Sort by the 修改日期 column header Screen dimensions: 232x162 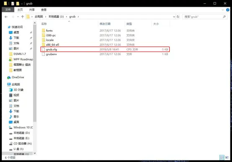coord(105,24)
